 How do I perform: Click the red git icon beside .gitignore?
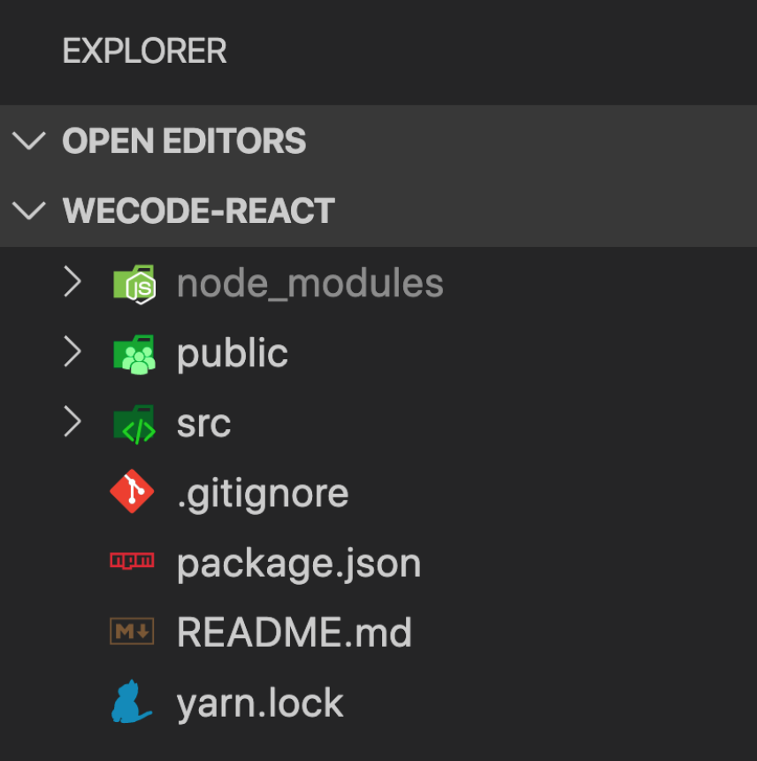pyautogui.click(x=132, y=491)
